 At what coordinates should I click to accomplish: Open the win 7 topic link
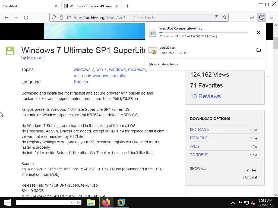point(102,69)
